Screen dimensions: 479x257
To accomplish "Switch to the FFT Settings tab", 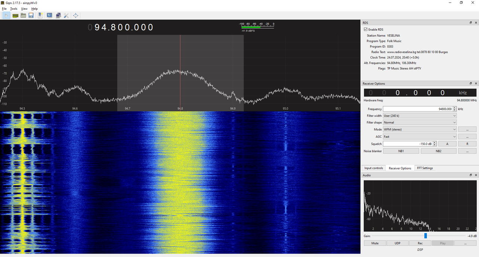I will [x=425, y=168].
